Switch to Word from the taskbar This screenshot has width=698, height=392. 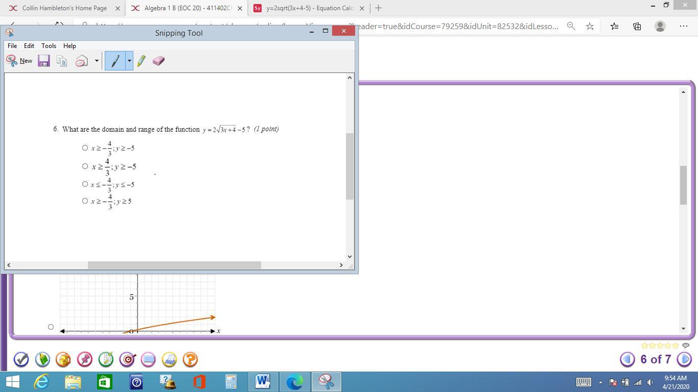[263, 382]
